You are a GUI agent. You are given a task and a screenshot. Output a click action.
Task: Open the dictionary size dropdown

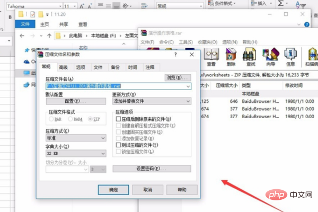pos(76,153)
